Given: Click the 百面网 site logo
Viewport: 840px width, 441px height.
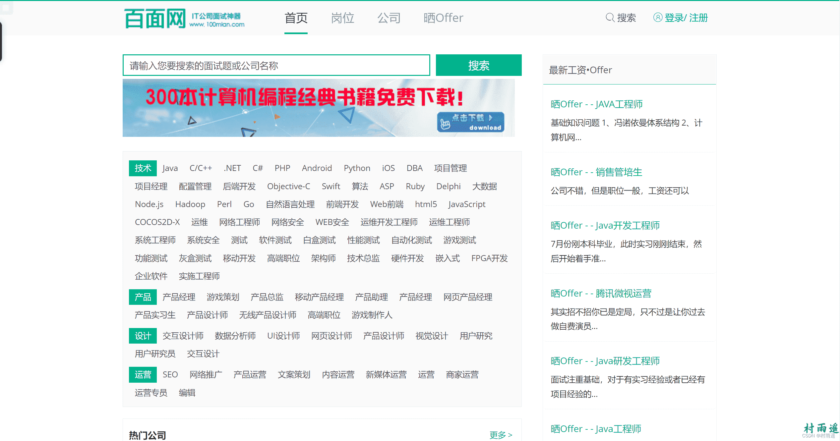Looking at the screenshot, I should click(184, 19).
